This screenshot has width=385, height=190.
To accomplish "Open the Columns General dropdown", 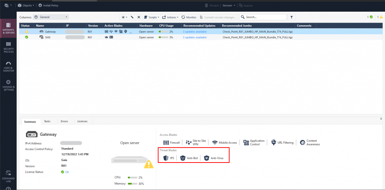I will point(51,17).
